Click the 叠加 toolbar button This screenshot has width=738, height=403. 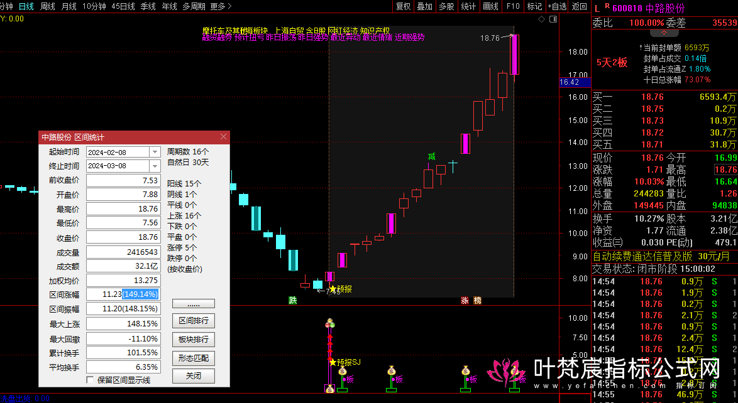click(424, 6)
